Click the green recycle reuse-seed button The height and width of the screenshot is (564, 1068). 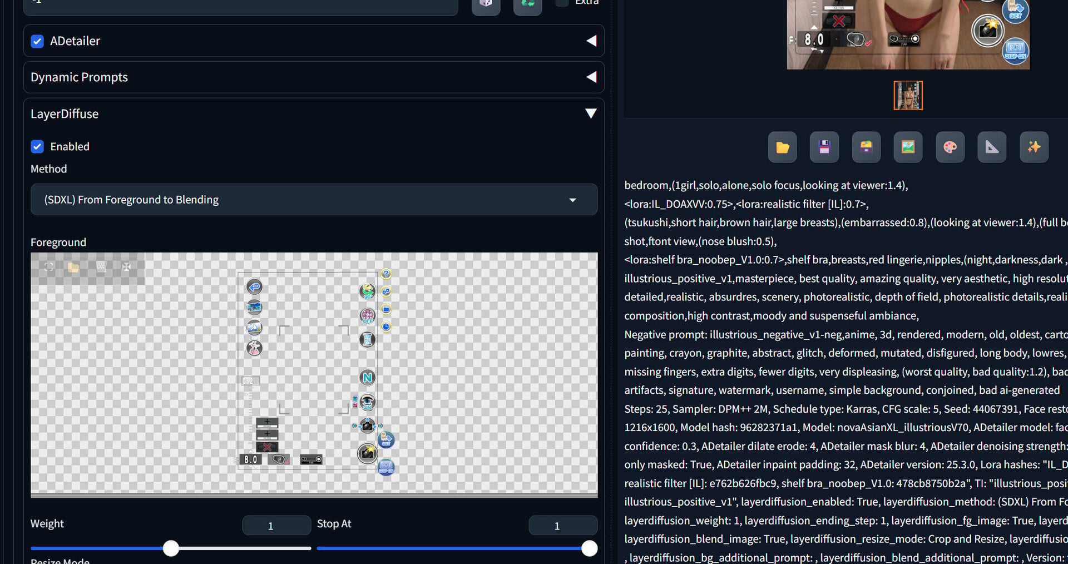(x=527, y=4)
